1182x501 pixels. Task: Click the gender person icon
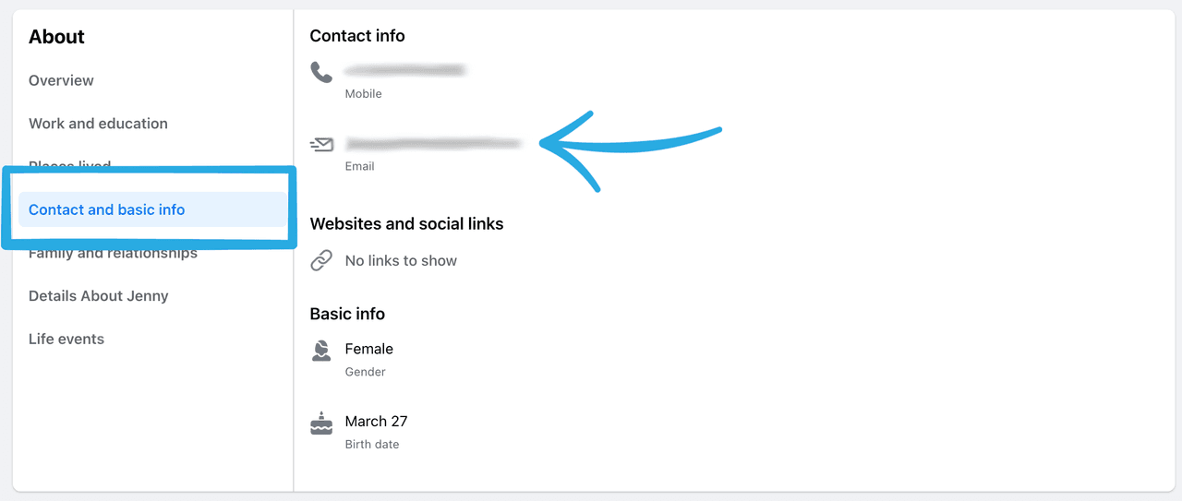coord(321,351)
